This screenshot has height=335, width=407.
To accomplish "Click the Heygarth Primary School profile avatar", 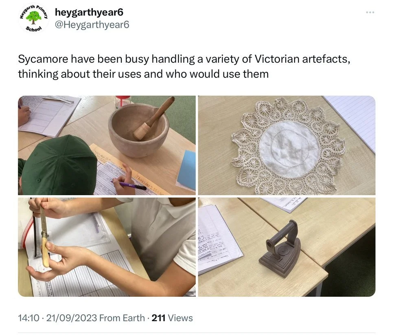I will 34,18.
